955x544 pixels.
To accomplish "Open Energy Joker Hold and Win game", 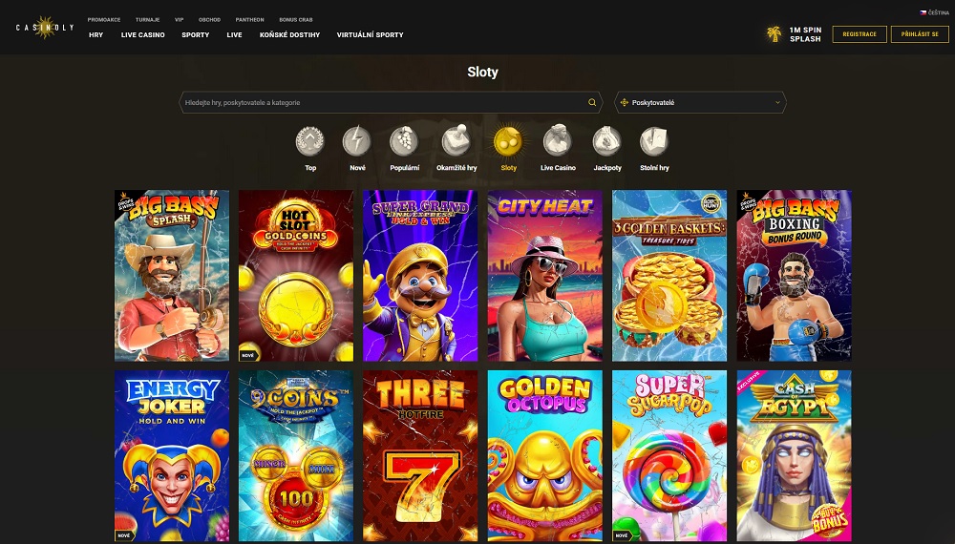I will coord(172,456).
